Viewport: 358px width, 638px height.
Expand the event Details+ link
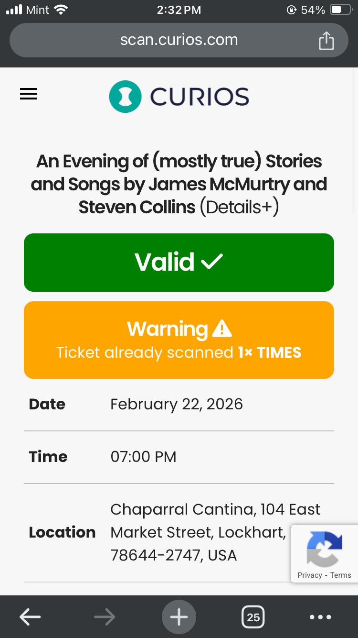click(x=239, y=207)
